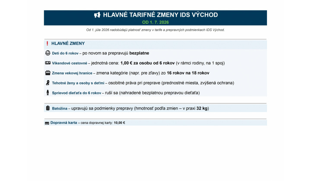Click the text '(v rámci rodiny, na 1 spoj)'

(x=200, y=63)
